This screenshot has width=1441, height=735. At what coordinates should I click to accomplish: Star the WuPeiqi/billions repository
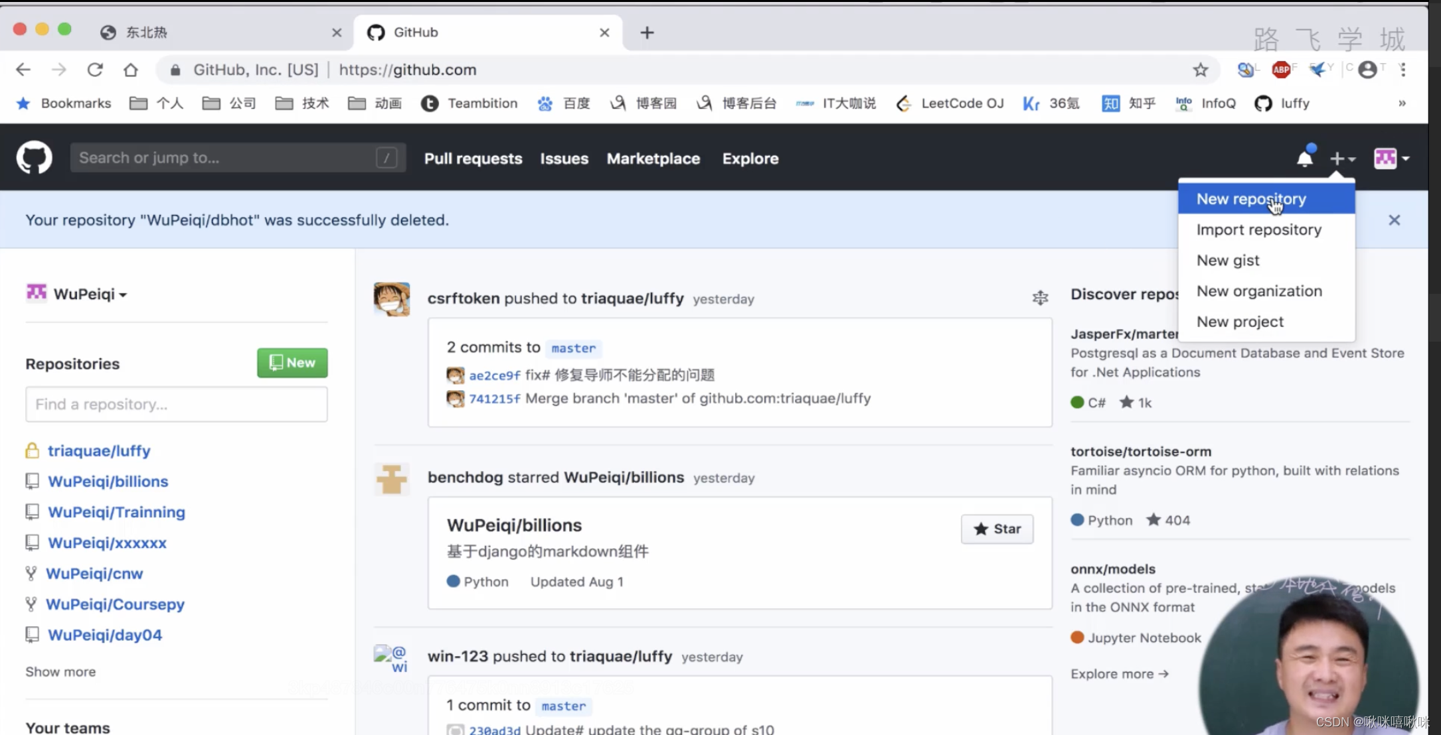(997, 529)
